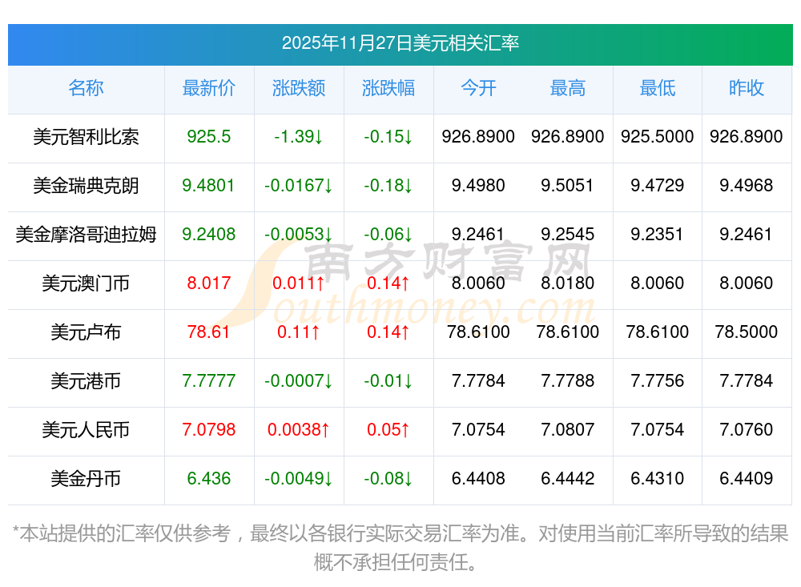Select latest price 6.436

(208, 479)
